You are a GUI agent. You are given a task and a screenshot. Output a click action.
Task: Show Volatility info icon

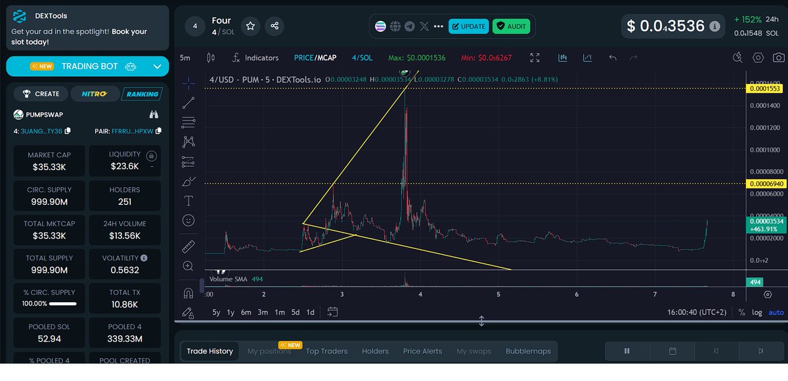pos(144,258)
